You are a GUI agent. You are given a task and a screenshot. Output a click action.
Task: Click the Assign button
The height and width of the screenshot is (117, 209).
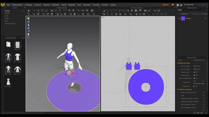point(204,14)
